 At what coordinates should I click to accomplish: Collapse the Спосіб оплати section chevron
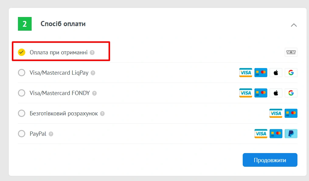[x=294, y=25]
